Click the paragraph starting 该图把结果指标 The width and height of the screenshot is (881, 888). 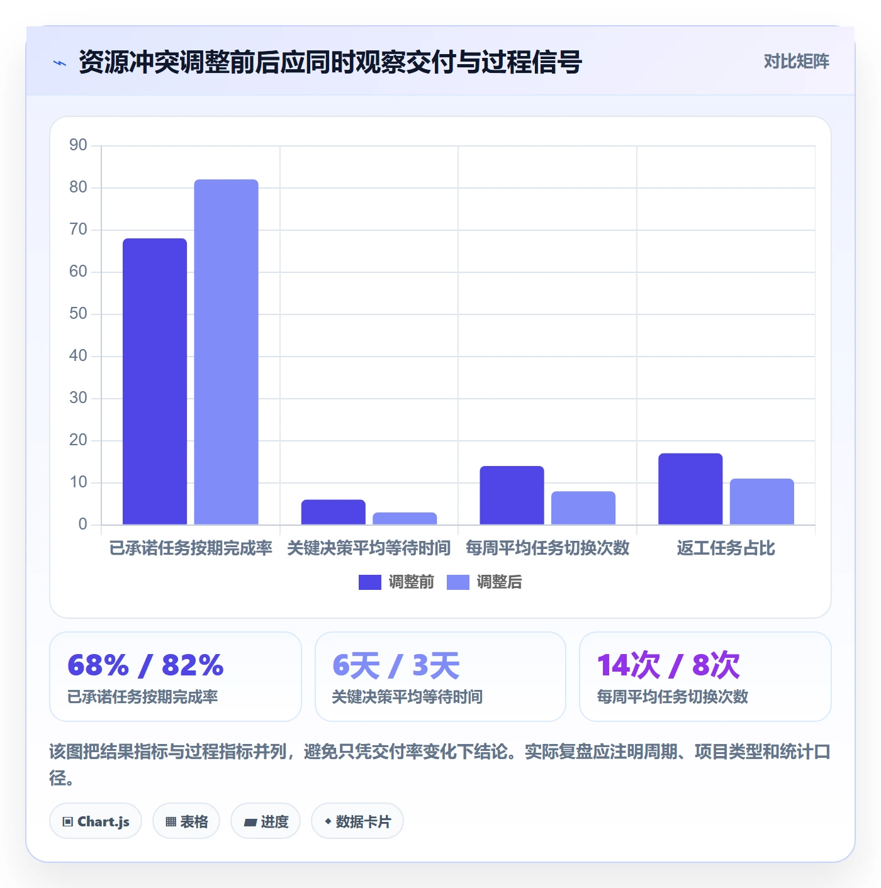pyautogui.click(x=440, y=764)
